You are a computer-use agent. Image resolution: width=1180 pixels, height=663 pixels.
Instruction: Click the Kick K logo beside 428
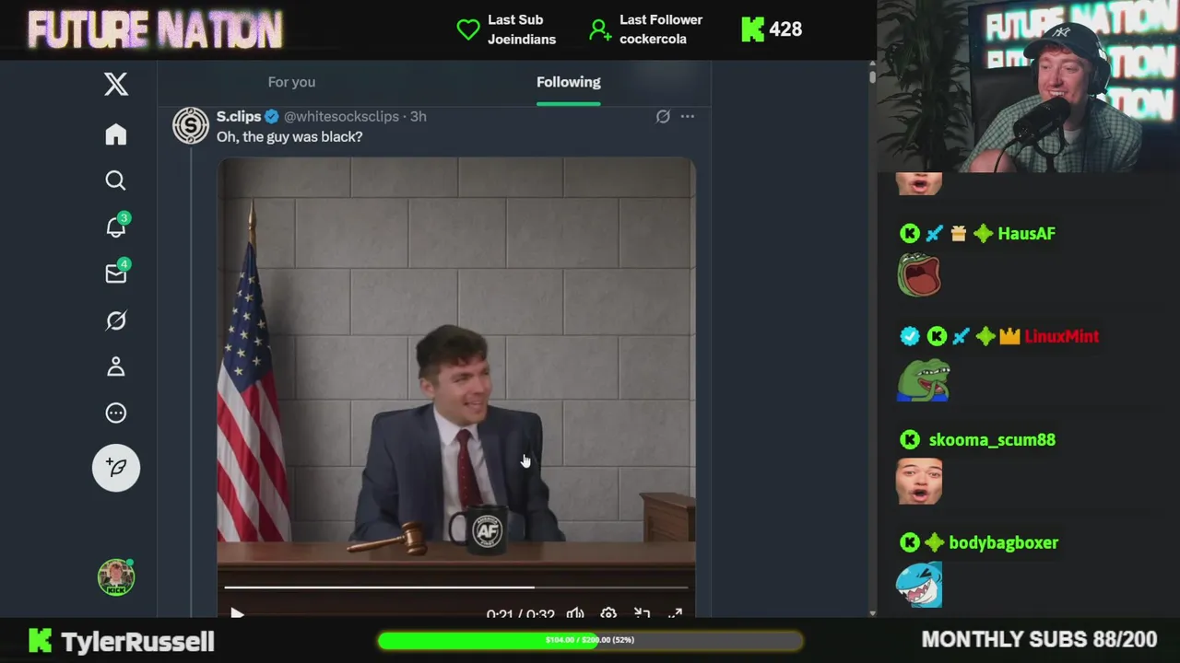(x=752, y=29)
